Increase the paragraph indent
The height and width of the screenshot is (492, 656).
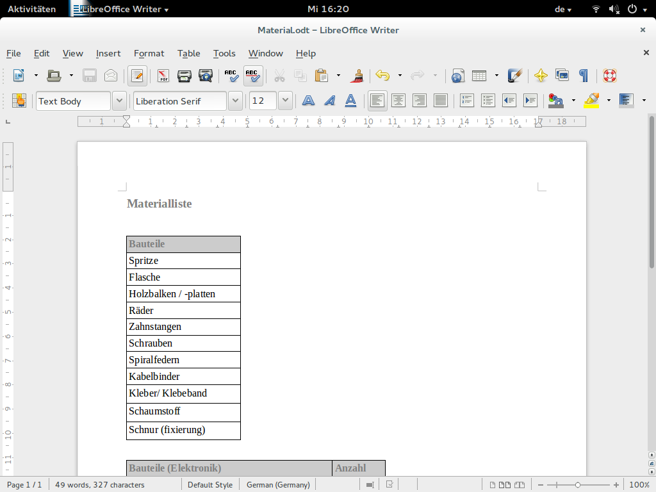tap(530, 101)
